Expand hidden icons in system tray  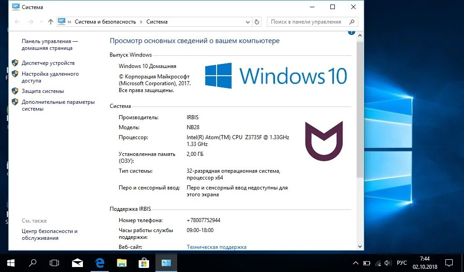coord(356,262)
